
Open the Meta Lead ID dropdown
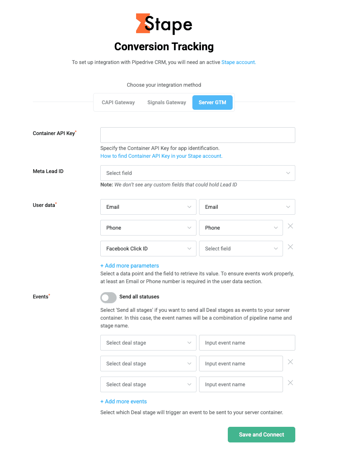point(198,173)
